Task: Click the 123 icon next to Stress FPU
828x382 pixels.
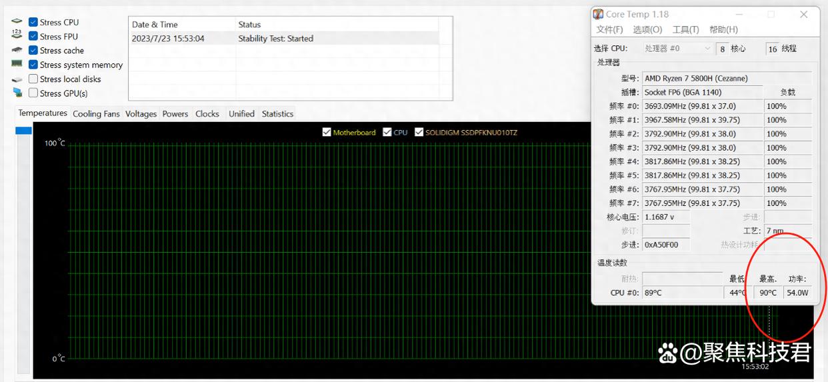Action: click(x=17, y=35)
